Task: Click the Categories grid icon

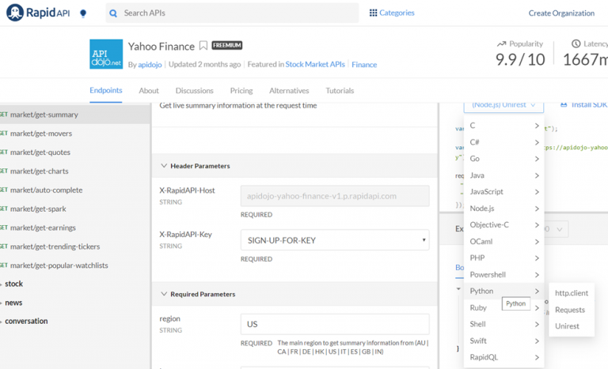Action: tap(373, 13)
